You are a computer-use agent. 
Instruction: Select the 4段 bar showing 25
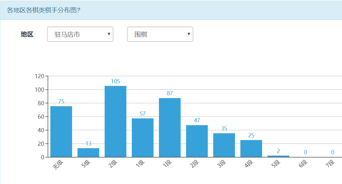coord(251,149)
